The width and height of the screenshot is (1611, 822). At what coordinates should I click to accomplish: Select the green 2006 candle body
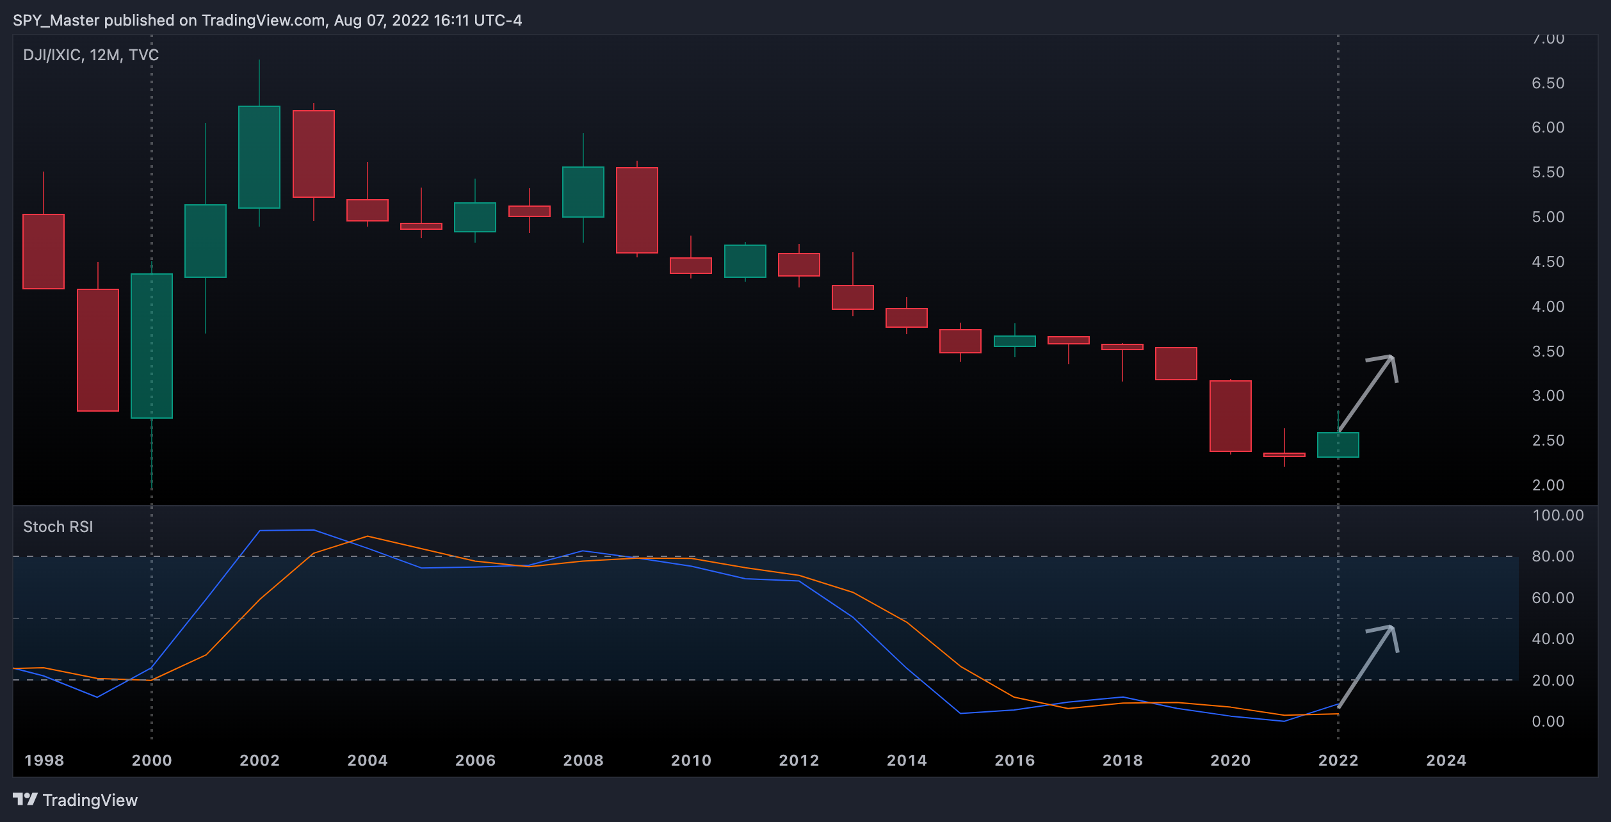click(x=475, y=217)
